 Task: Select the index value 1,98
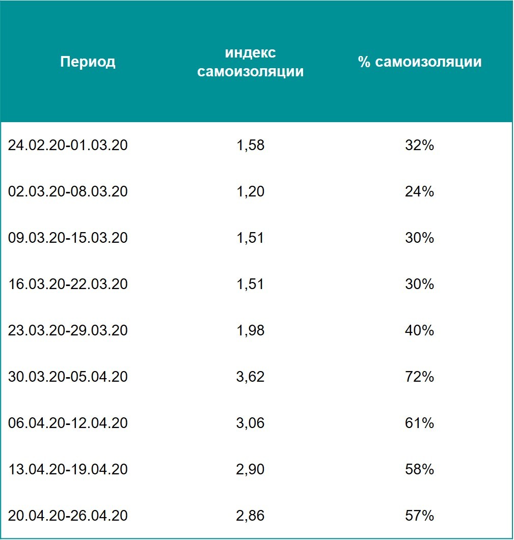[250, 330]
